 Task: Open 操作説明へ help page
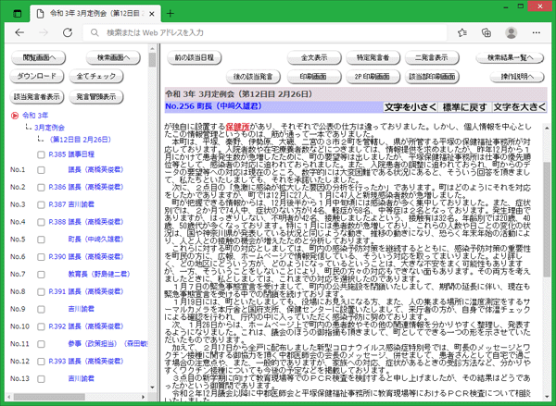pyautogui.click(x=517, y=77)
